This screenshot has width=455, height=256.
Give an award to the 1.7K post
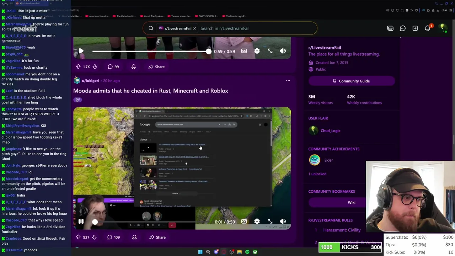pos(134,67)
